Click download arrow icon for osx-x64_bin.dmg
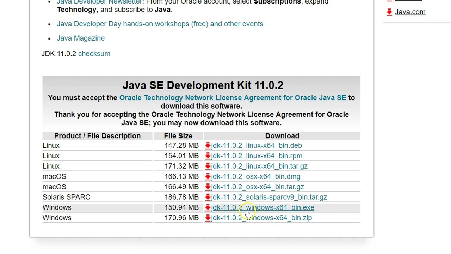This screenshot has width=451, height=254. coord(208,176)
